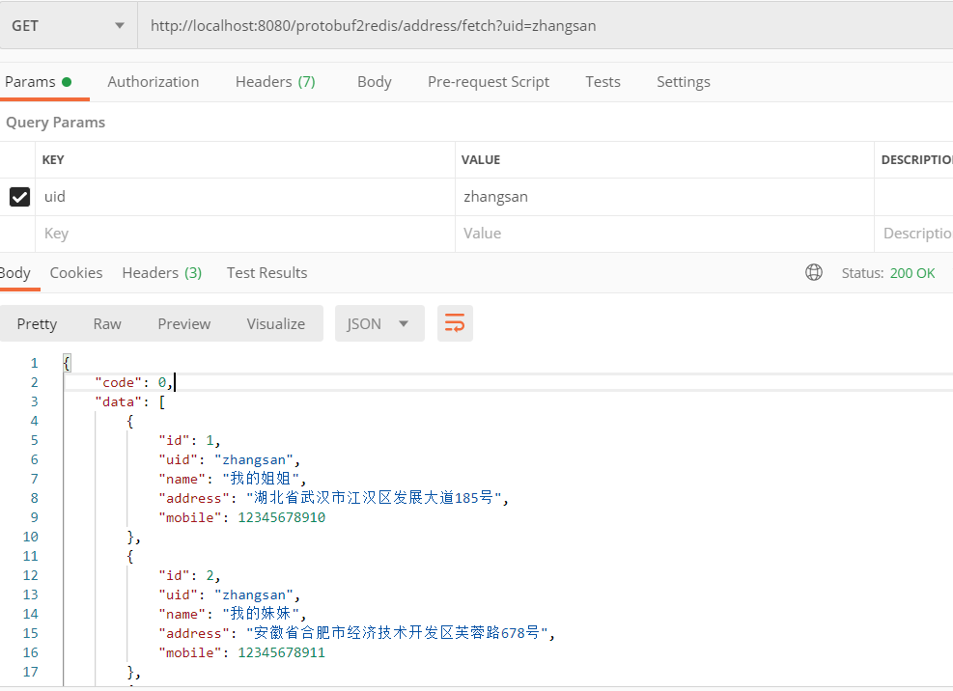Open the JSON response format dropdown

[x=379, y=323]
